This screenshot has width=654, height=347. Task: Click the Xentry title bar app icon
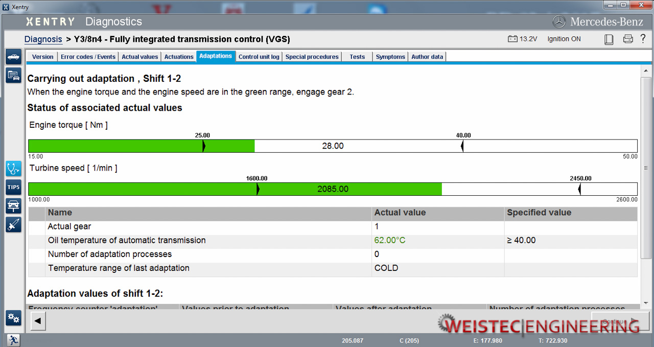[x=6, y=7]
